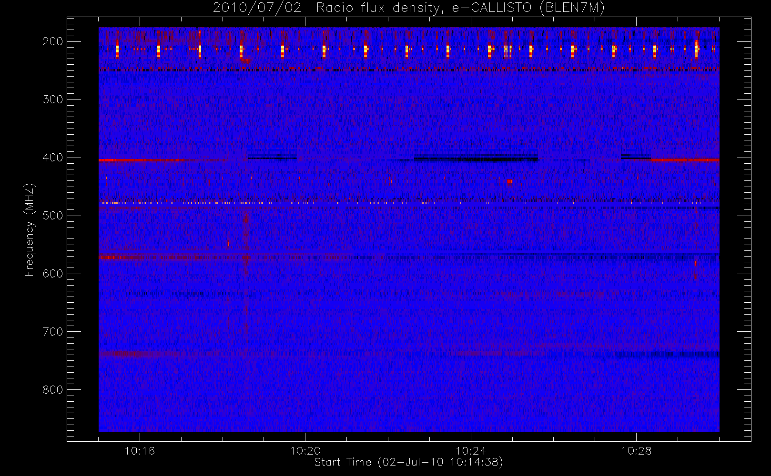
Task: Click the 500 frequency tick label
Action: click(52, 216)
